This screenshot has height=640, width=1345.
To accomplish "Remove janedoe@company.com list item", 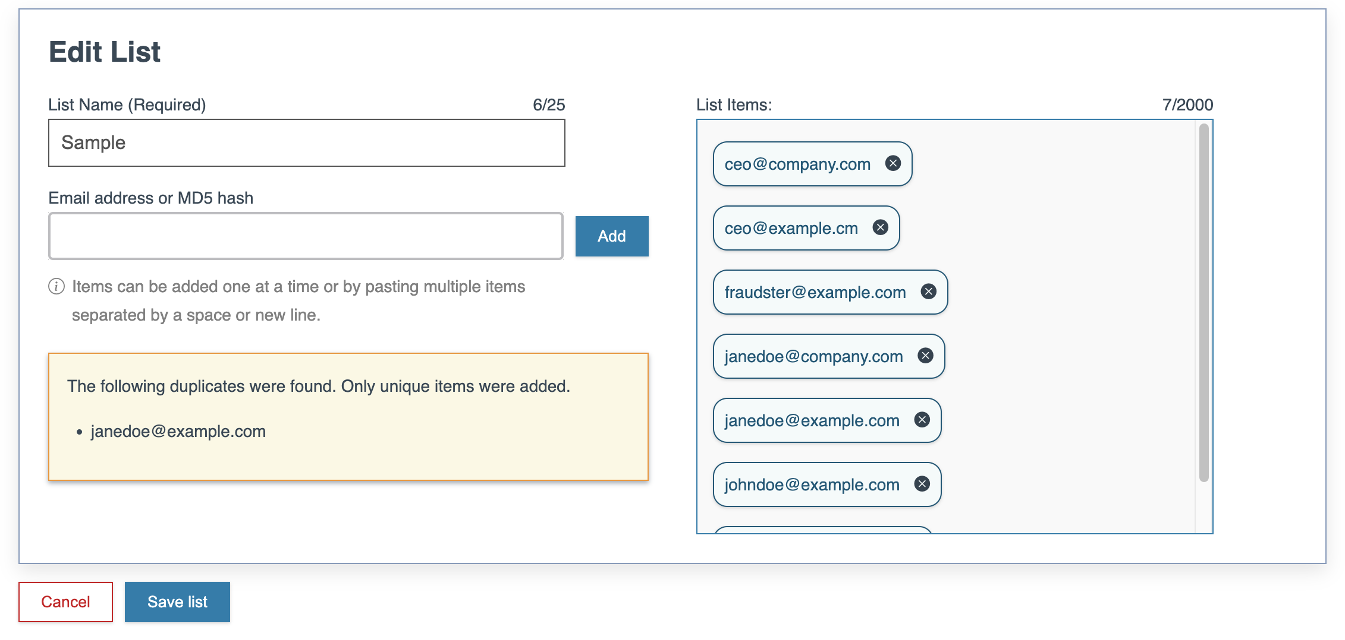I will pyautogui.click(x=925, y=356).
